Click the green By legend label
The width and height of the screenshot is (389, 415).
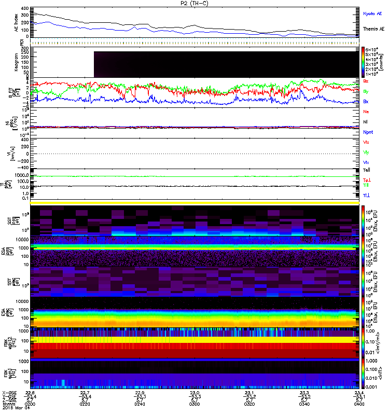[366, 91]
